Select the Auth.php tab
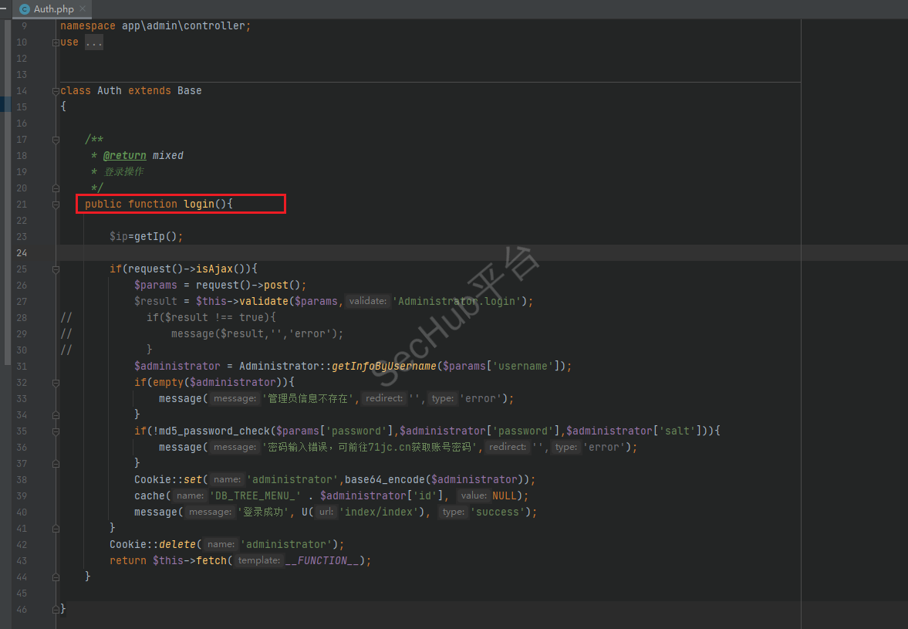Image resolution: width=908 pixels, height=629 pixels. (53, 9)
